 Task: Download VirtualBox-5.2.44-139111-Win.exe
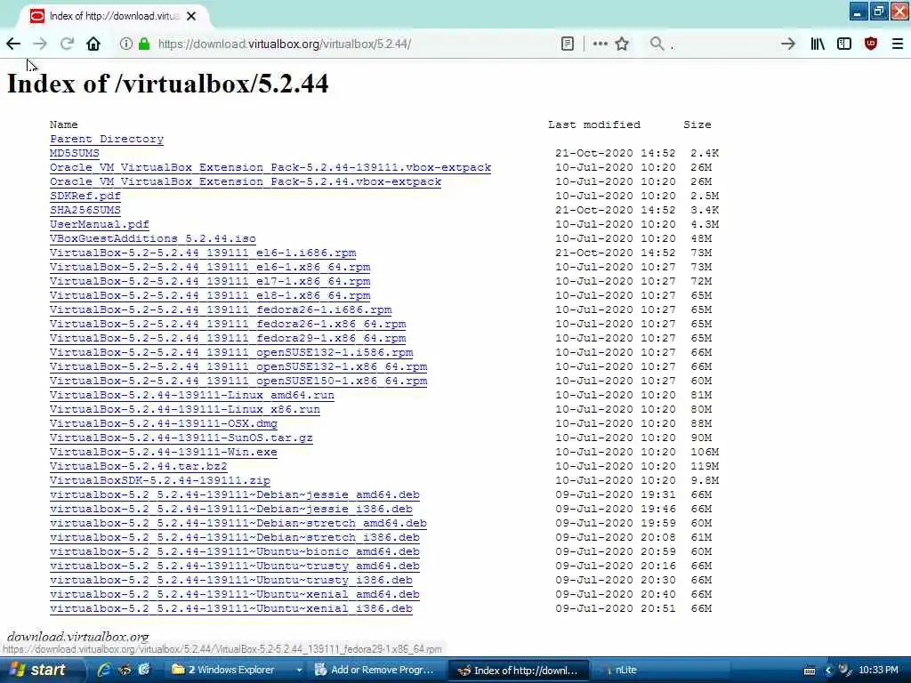point(164,452)
